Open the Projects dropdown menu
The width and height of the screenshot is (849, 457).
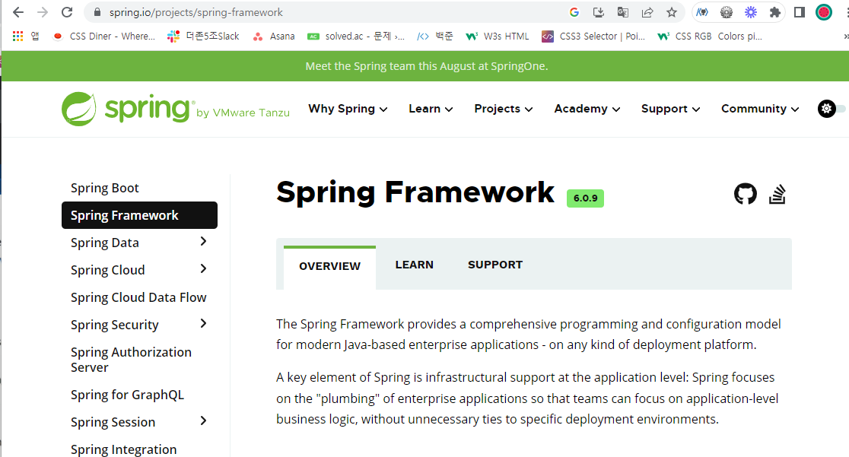point(504,109)
